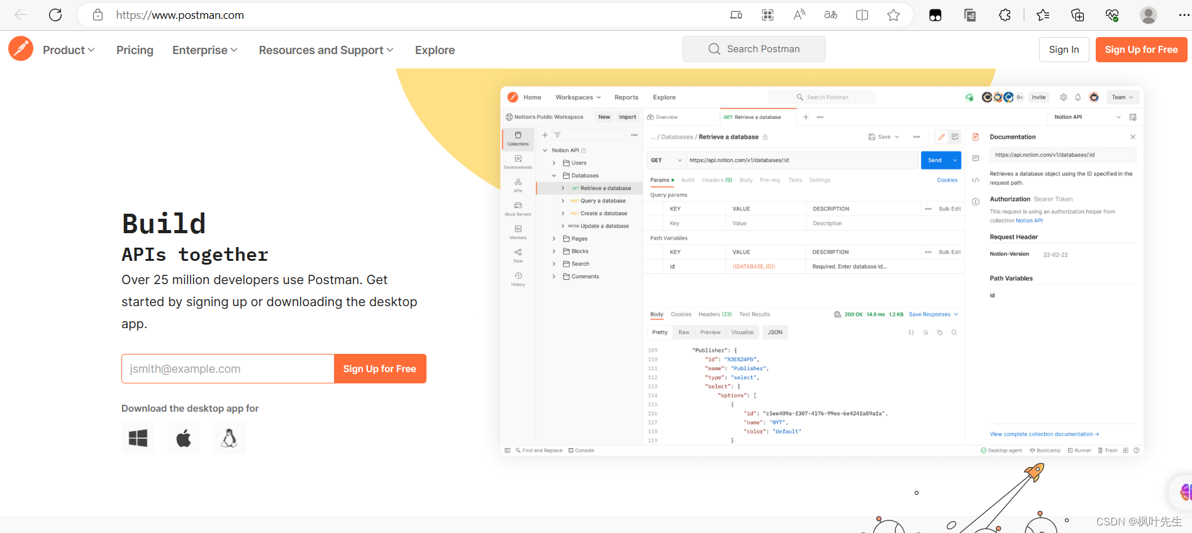Open Save Responses dropdown
This screenshot has height=533, width=1192.
pyautogui.click(x=933, y=314)
